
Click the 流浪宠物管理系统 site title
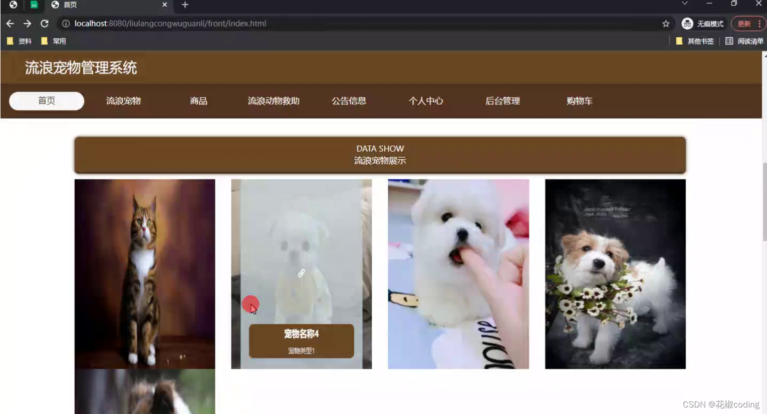pos(81,68)
